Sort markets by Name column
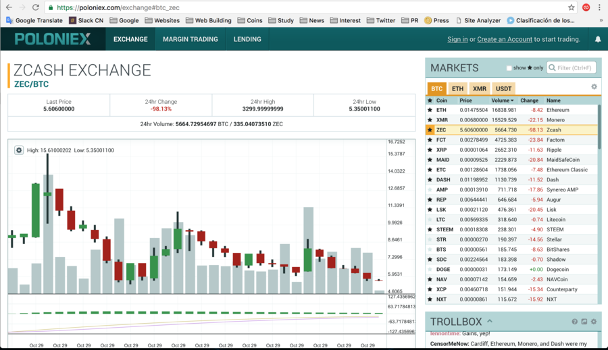The width and height of the screenshot is (608, 350). pos(553,100)
